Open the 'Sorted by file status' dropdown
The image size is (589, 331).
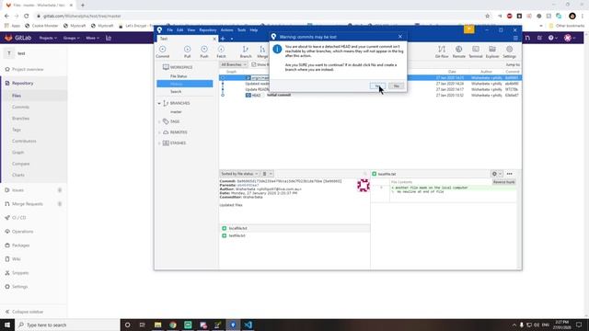(x=239, y=174)
